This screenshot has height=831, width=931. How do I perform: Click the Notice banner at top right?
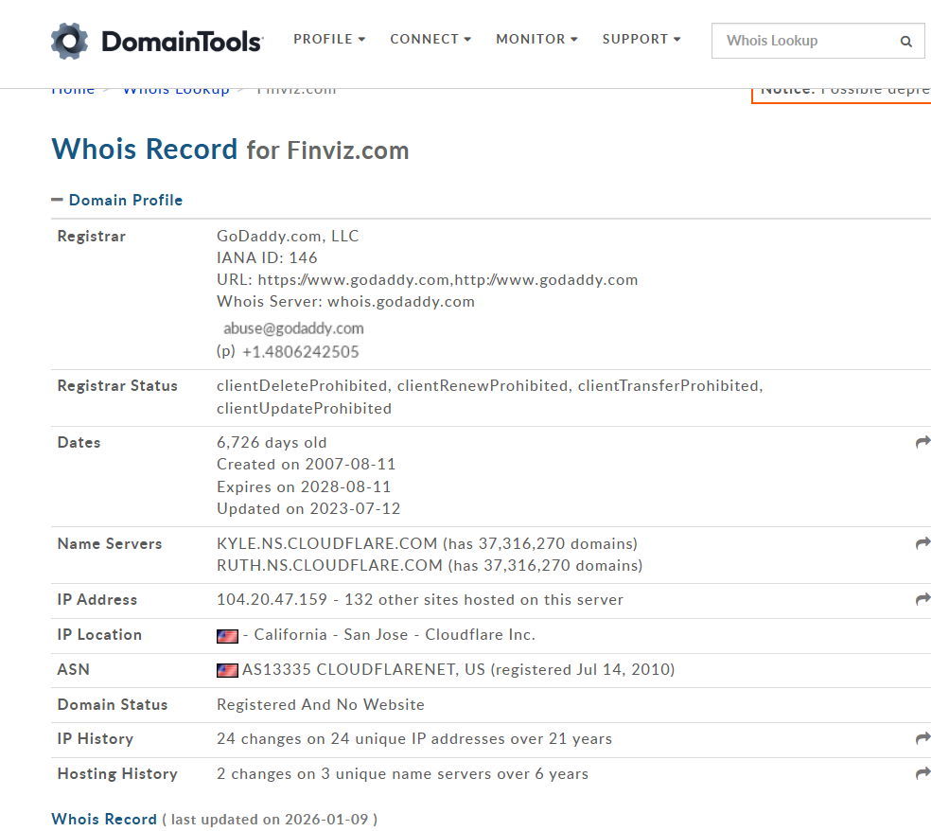(842, 90)
